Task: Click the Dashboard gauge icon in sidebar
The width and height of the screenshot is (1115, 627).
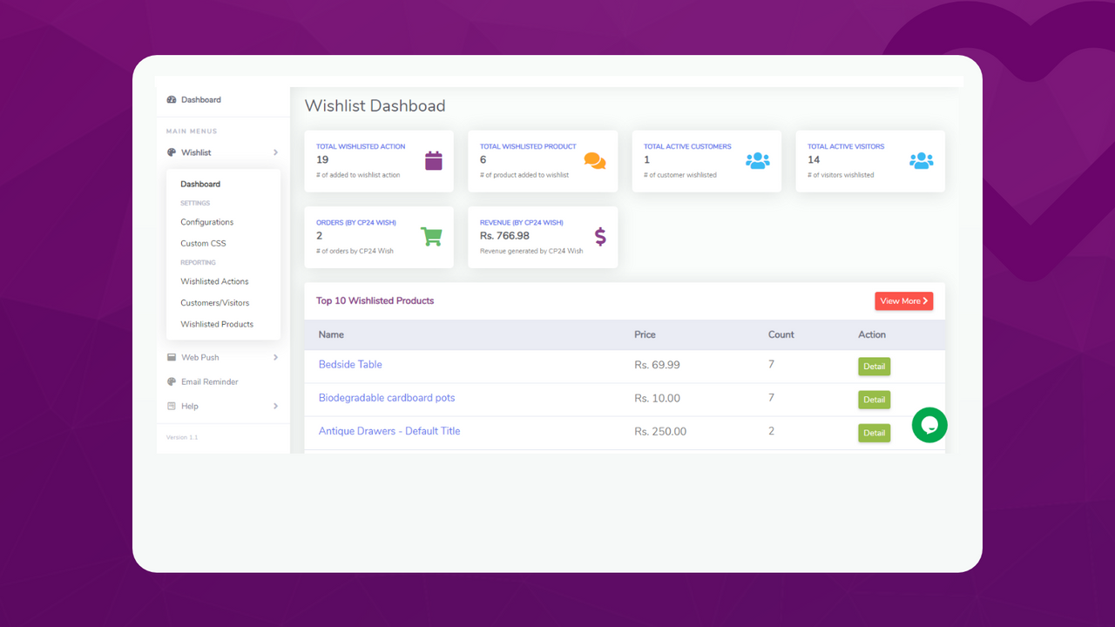Action: [x=172, y=100]
